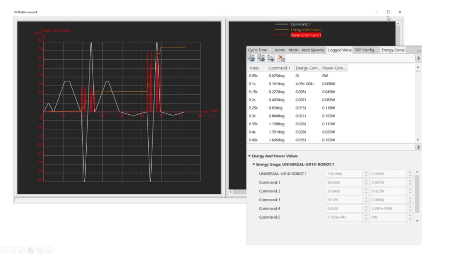The image size is (452, 254).
Task: Click the red X delete logged data icon
Action: (x=281, y=58)
